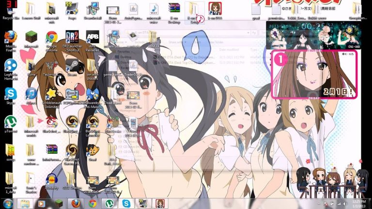Open Windows Media Player taskbar icon
Screen dimensions: 372x209
(x=42, y=204)
